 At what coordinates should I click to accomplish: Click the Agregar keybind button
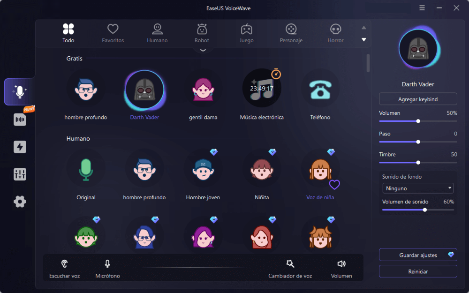(418, 99)
